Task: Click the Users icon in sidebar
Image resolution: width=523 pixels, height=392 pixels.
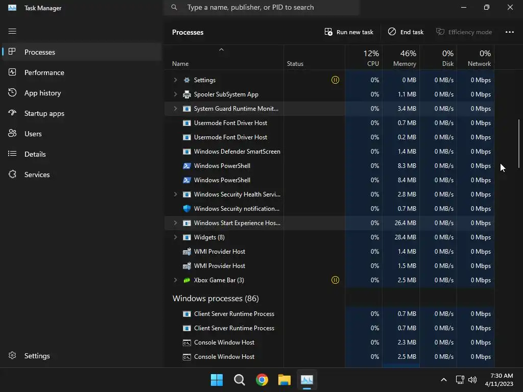Action: [x=12, y=133]
